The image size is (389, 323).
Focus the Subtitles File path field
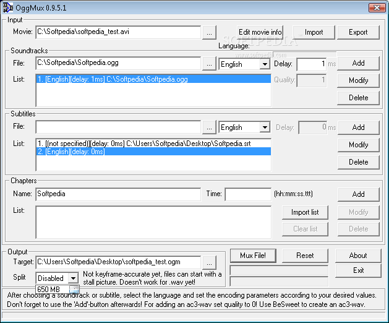[x=118, y=127]
